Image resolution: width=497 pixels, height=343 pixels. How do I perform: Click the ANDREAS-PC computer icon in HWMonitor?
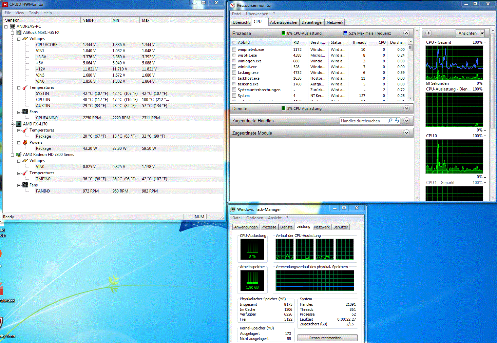[x=12, y=26]
